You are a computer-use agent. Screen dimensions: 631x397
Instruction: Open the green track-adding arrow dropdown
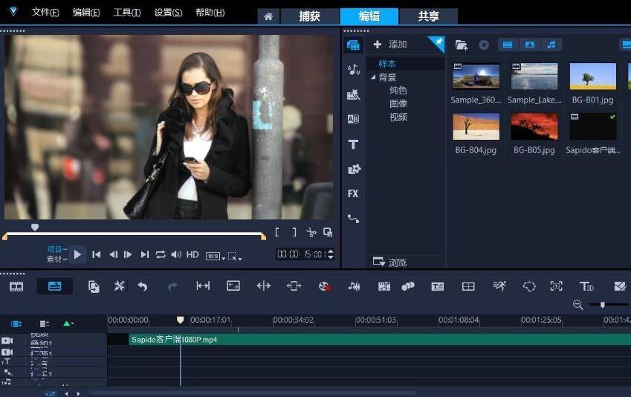(68, 323)
